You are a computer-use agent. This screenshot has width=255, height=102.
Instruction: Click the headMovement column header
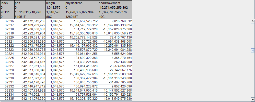115,3
